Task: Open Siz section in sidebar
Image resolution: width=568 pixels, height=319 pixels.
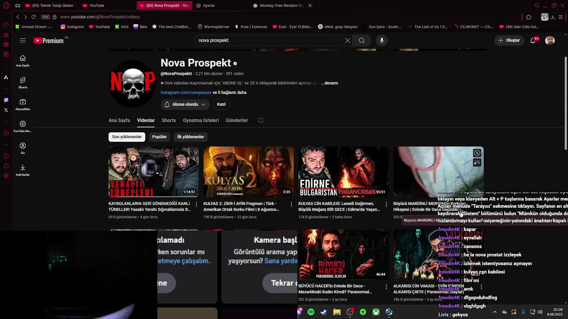Action: 23,148
